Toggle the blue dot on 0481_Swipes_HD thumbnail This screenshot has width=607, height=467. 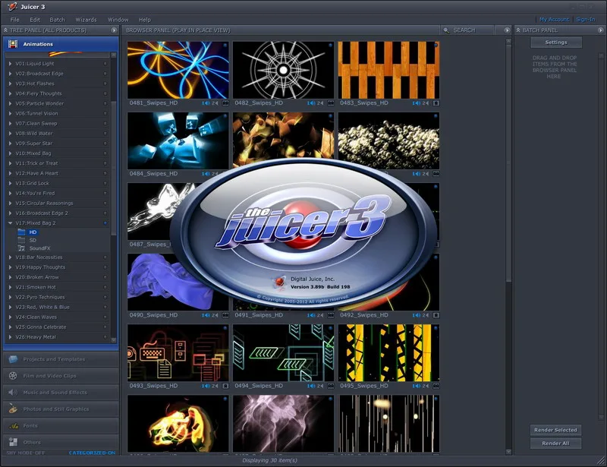tap(225, 45)
